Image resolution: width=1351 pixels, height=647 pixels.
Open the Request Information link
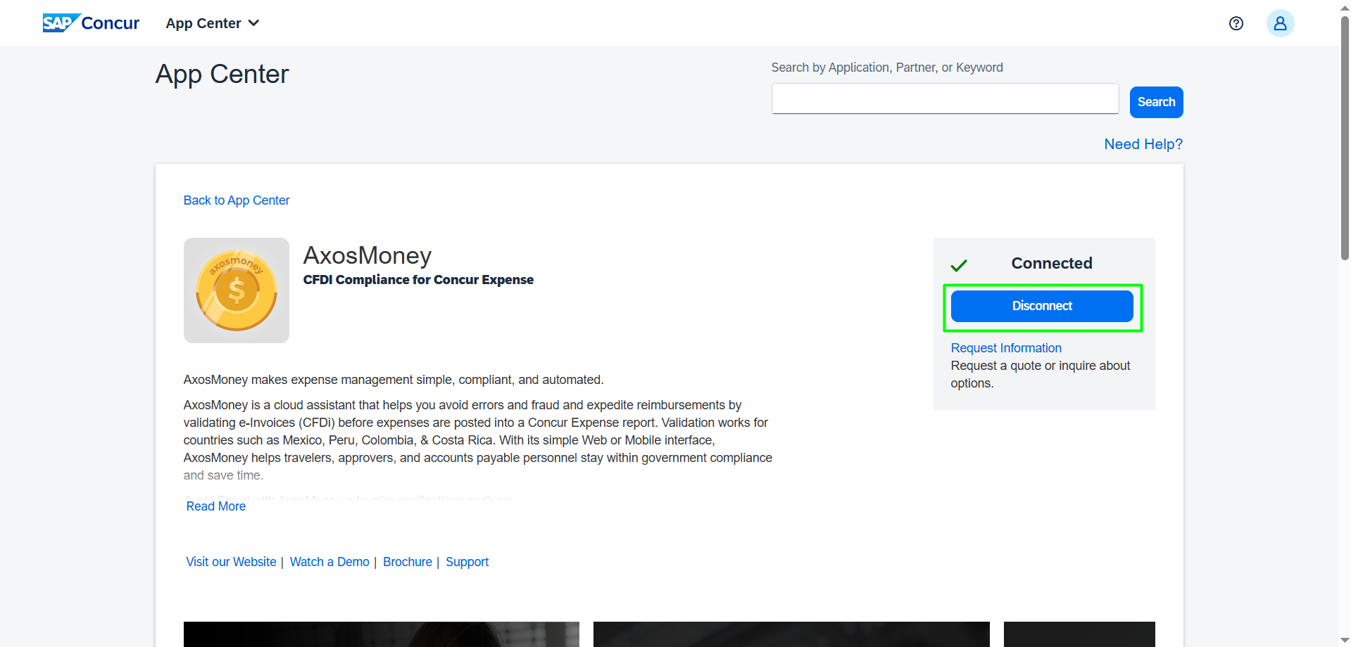[1005, 348]
